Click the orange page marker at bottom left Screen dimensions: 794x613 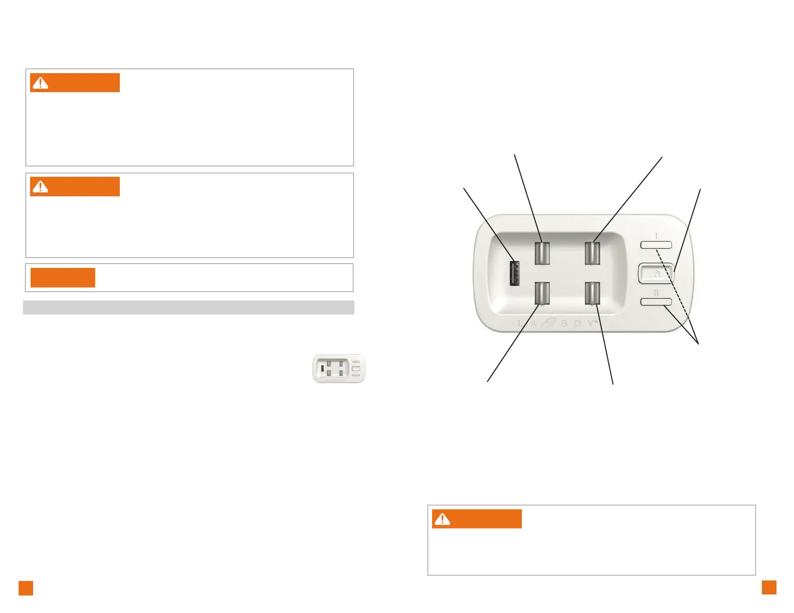click(x=26, y=588)
